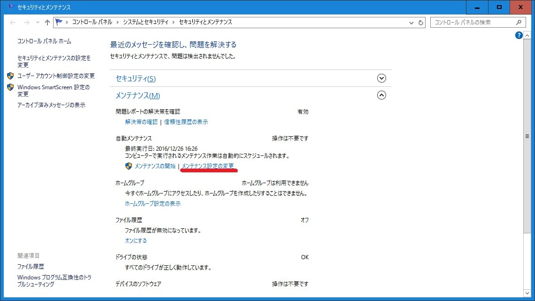
Task: Click the セキュリティ(S) heading
Action: tap(136, 79)
